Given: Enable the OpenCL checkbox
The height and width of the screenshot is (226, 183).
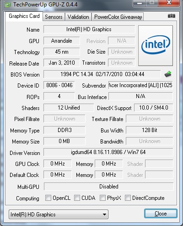Looking at the screenshot, I should point(48,198).
